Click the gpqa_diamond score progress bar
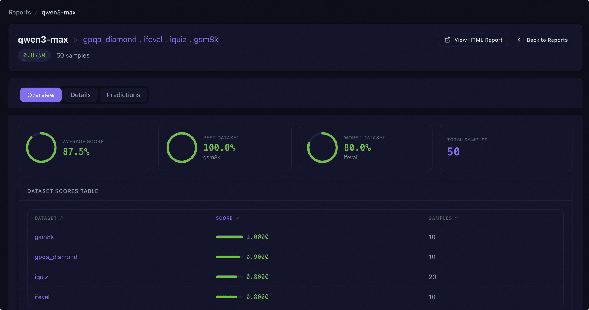This screenshot has width=589, height=310. (x=229, y=257)
